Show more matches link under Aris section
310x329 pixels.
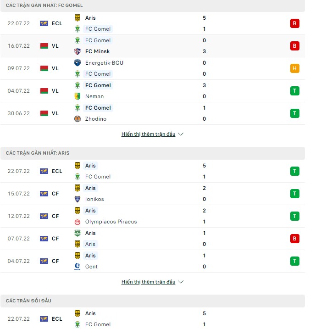click(148, 282)
